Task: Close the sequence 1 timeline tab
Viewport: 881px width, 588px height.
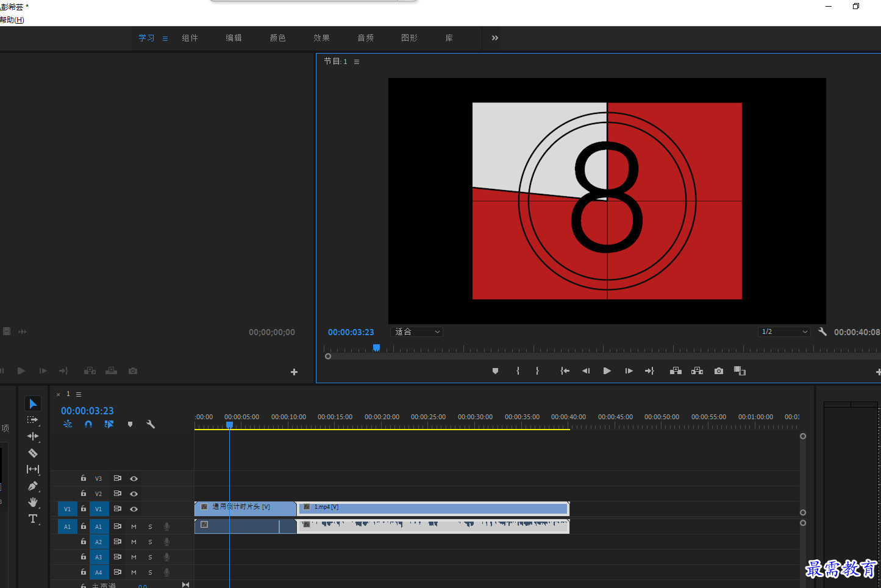Action: point(59,394)
